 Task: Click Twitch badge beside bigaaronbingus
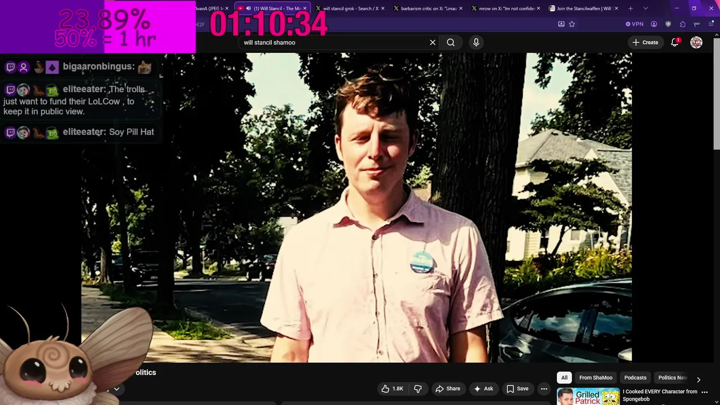click(10, 67)
